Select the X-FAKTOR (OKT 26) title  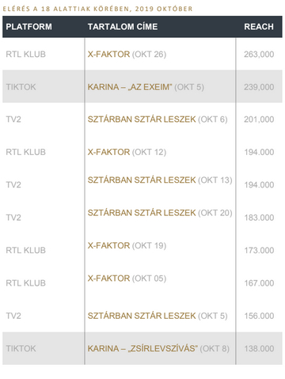[x=127, y=55]
